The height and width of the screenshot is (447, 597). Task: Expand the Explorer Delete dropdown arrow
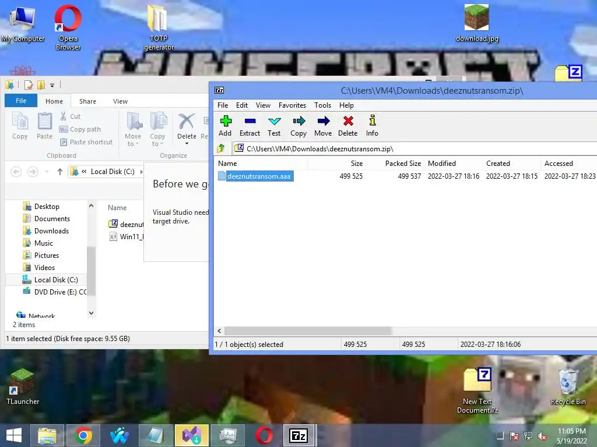pyautogui.click(x=187, y=144)
